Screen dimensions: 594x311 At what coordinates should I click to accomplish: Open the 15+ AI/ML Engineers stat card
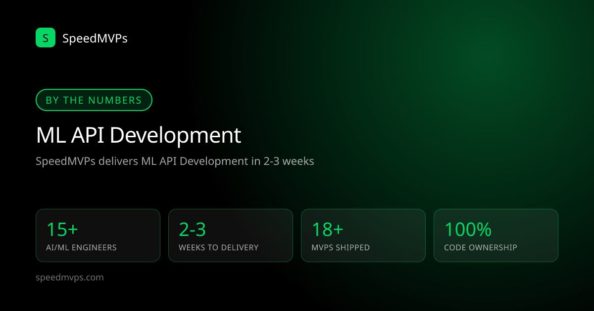tap(98, 235)
